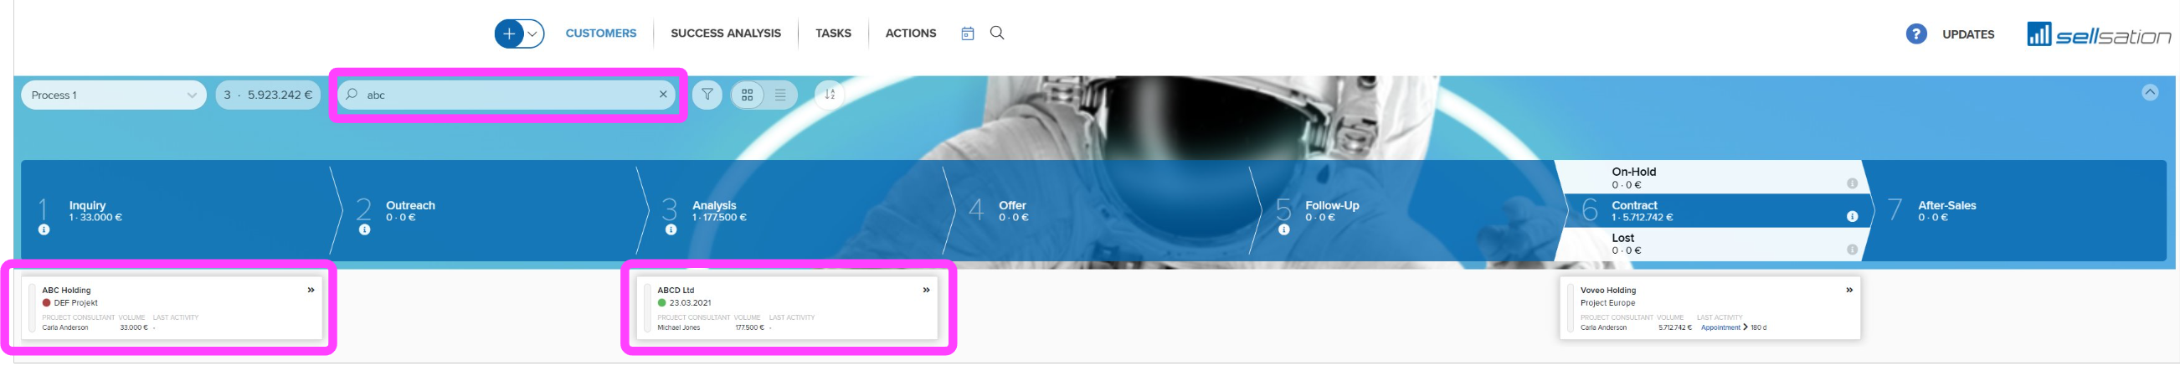Switch to list view
Viewport: 2180px width, 371px height.
pyautogui.click(x=780, y=95)
